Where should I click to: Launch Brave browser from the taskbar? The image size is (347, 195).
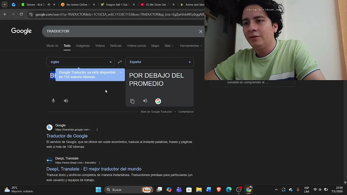point(219,190)
